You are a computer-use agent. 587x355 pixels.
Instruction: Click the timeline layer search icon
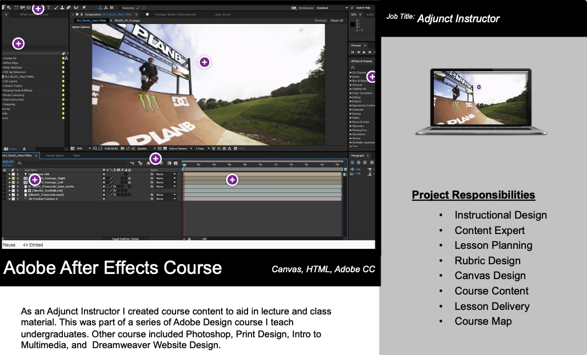[x=19, y=163]
